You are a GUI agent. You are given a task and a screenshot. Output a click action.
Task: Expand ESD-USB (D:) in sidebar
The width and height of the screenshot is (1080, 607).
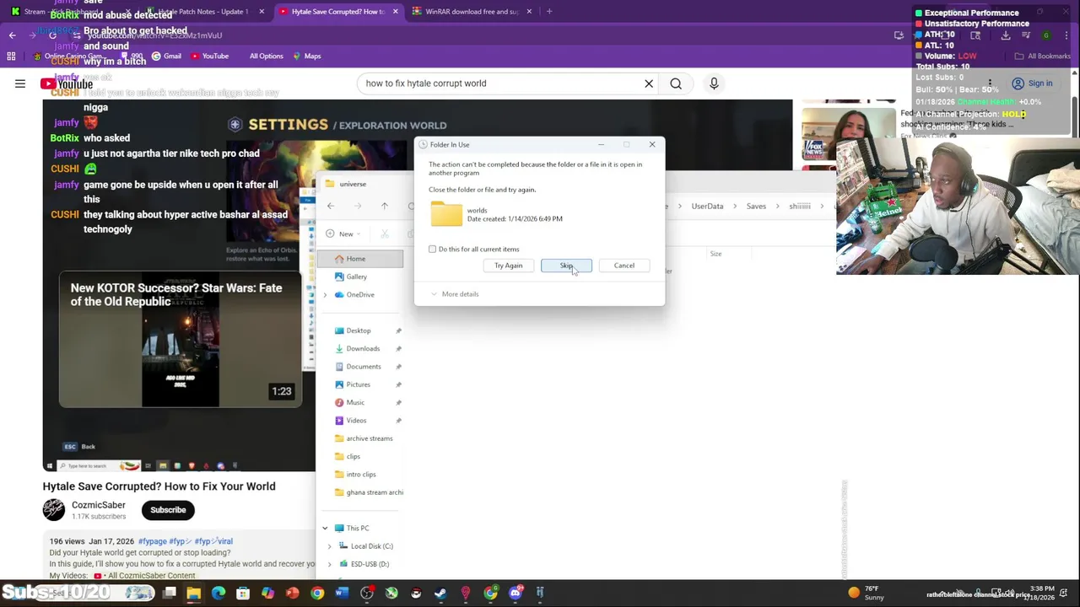tap(330, 564)
